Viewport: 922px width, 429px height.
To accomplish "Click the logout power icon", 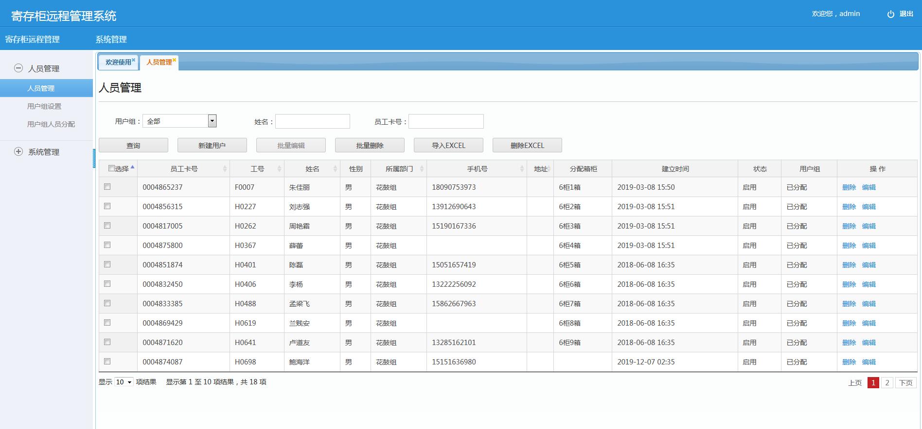I will 890,14.
